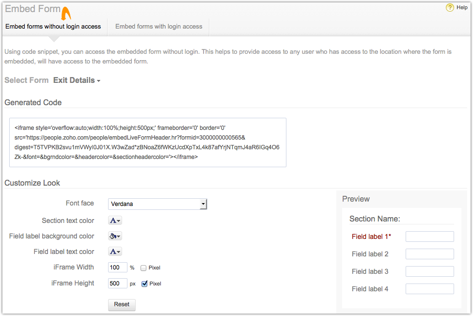Open the Help link
The image size is (473, 316).
[x=462, y=8]
